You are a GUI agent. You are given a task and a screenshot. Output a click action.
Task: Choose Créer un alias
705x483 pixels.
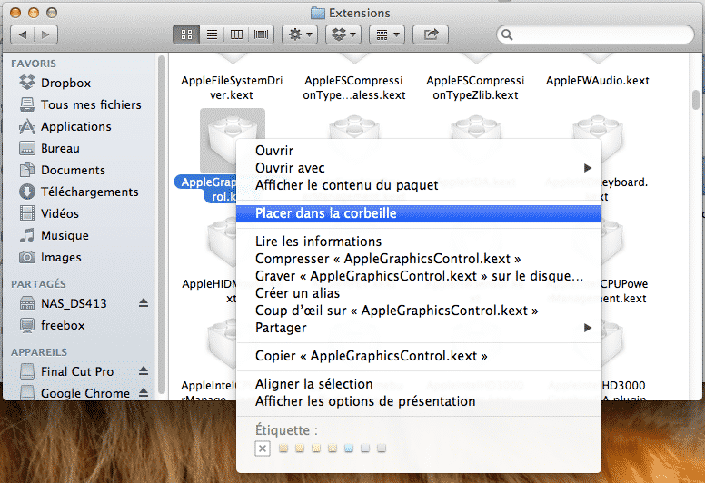(x=419, y=293)
